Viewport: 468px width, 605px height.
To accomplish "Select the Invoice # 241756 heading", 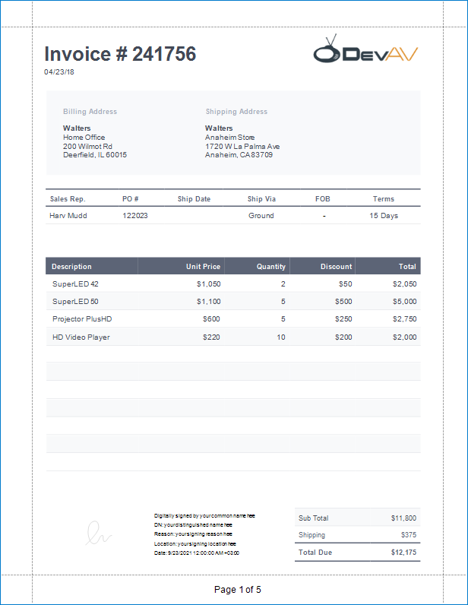I will coord(120,54).
